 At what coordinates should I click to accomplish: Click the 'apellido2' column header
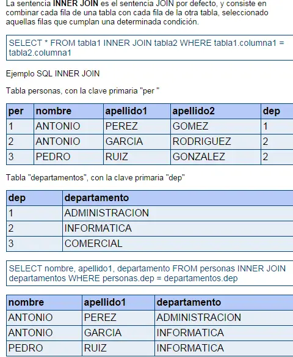coord(215,111)
